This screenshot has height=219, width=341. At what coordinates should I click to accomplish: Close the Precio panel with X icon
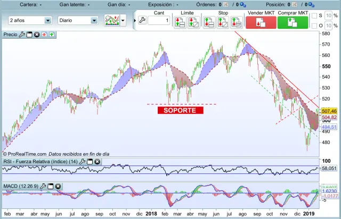pyautogui.click(x=37, y=35)
